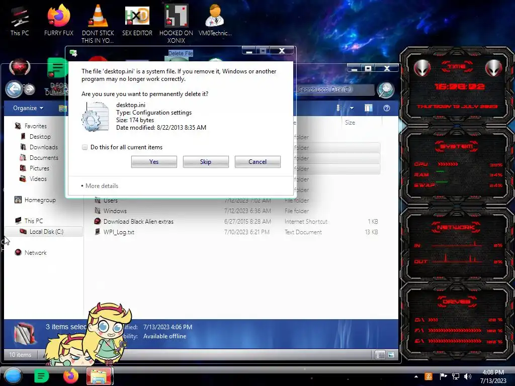Select Videos under Favorites
The width and height of the screenshot is (515, 386).
(38, 179)
